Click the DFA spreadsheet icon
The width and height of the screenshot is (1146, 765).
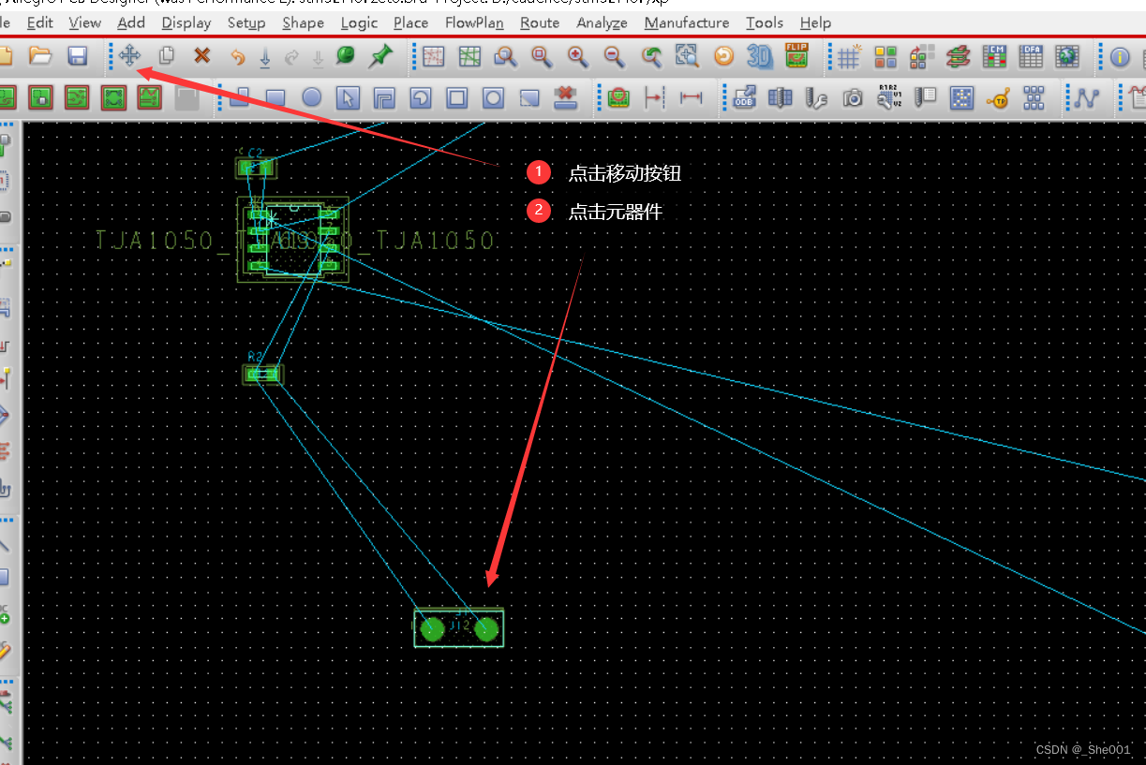[x=1030, y=57]
